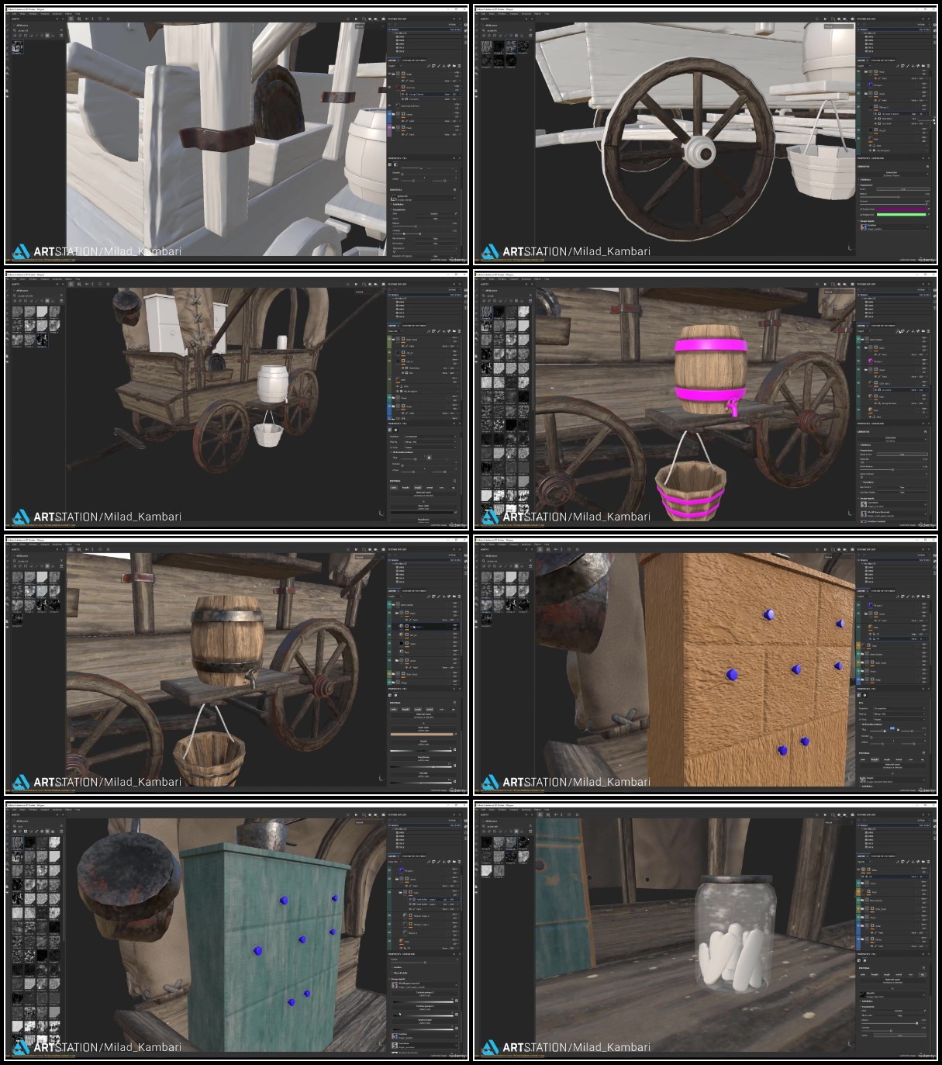
Task: Select first grunge thumbnail in teal cabinet Assets panel
Action: point(18,842)
